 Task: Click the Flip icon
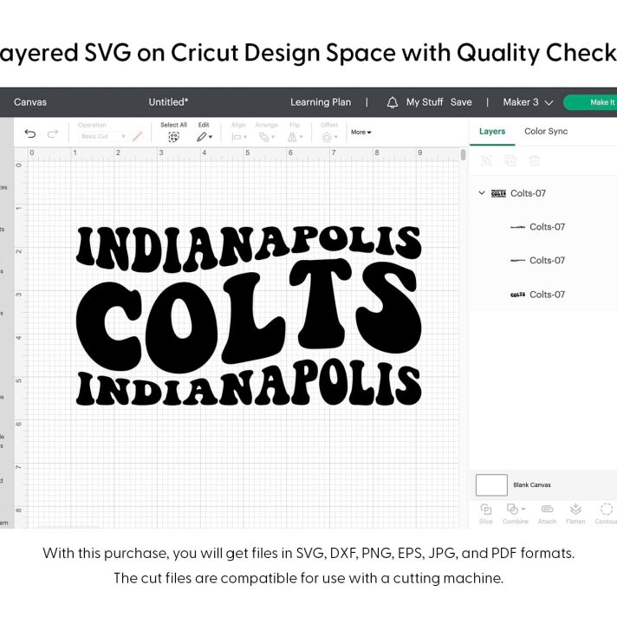click(x=292, y=137)
